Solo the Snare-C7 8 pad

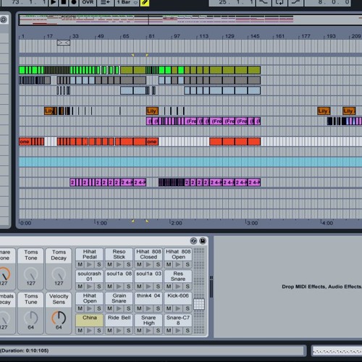188,330
